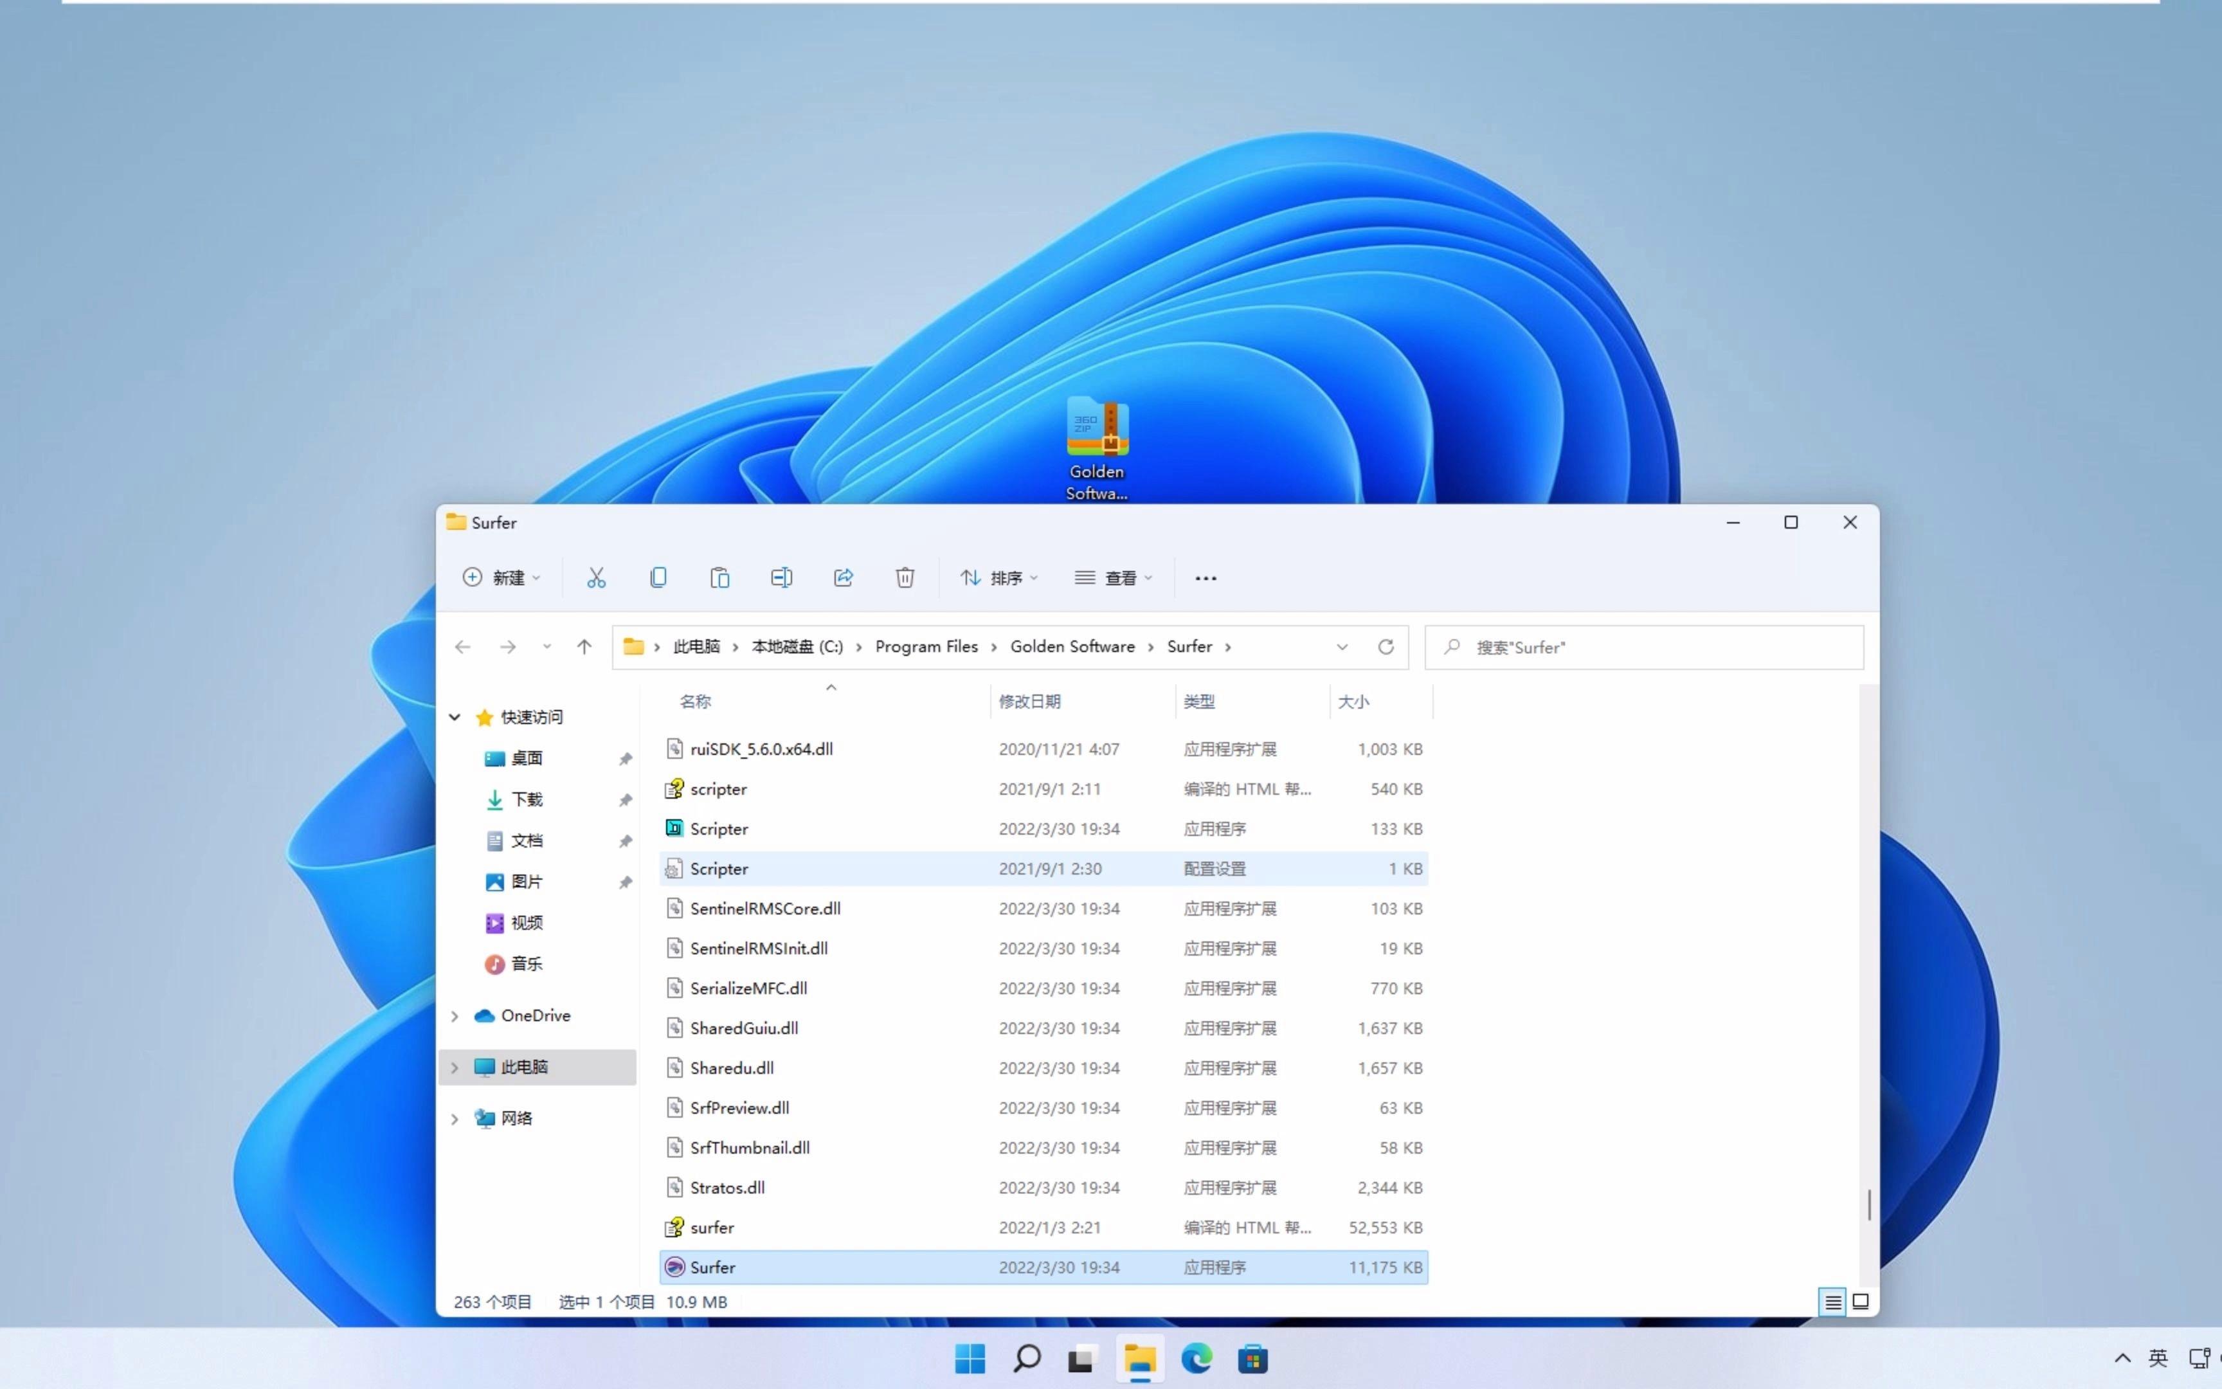Switch to large icons view in status bar

tap(1861, 1302)
